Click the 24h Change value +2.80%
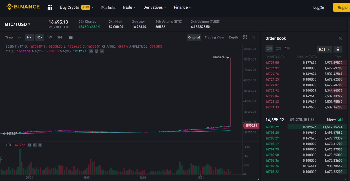 click(94, 27)
